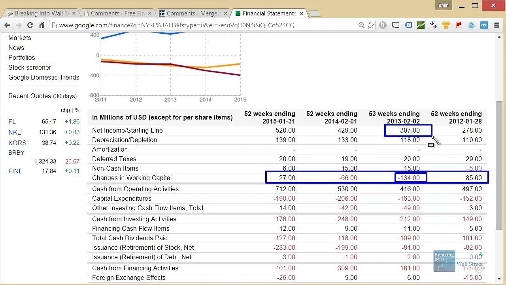
Task: Click the 52 weeks ending 2015-01-31 header
Action: [x=270, y=118]
